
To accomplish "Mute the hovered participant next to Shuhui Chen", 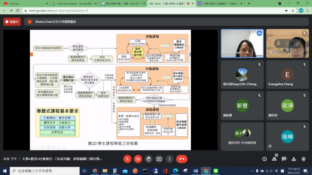I will (287, 43).
